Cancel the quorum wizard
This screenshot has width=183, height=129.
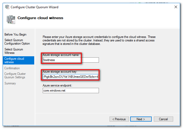pyautogui.click(x=163, y=119)
